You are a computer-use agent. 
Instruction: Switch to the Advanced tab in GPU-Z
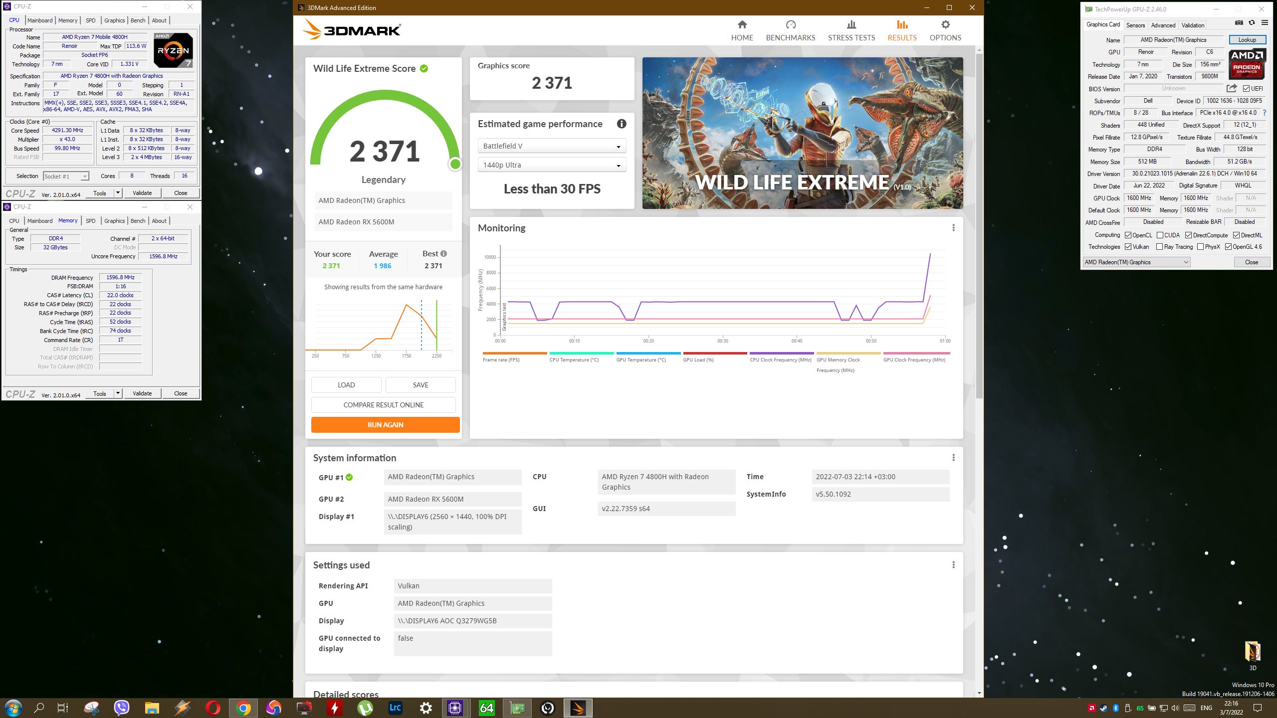pos(1163,25)
